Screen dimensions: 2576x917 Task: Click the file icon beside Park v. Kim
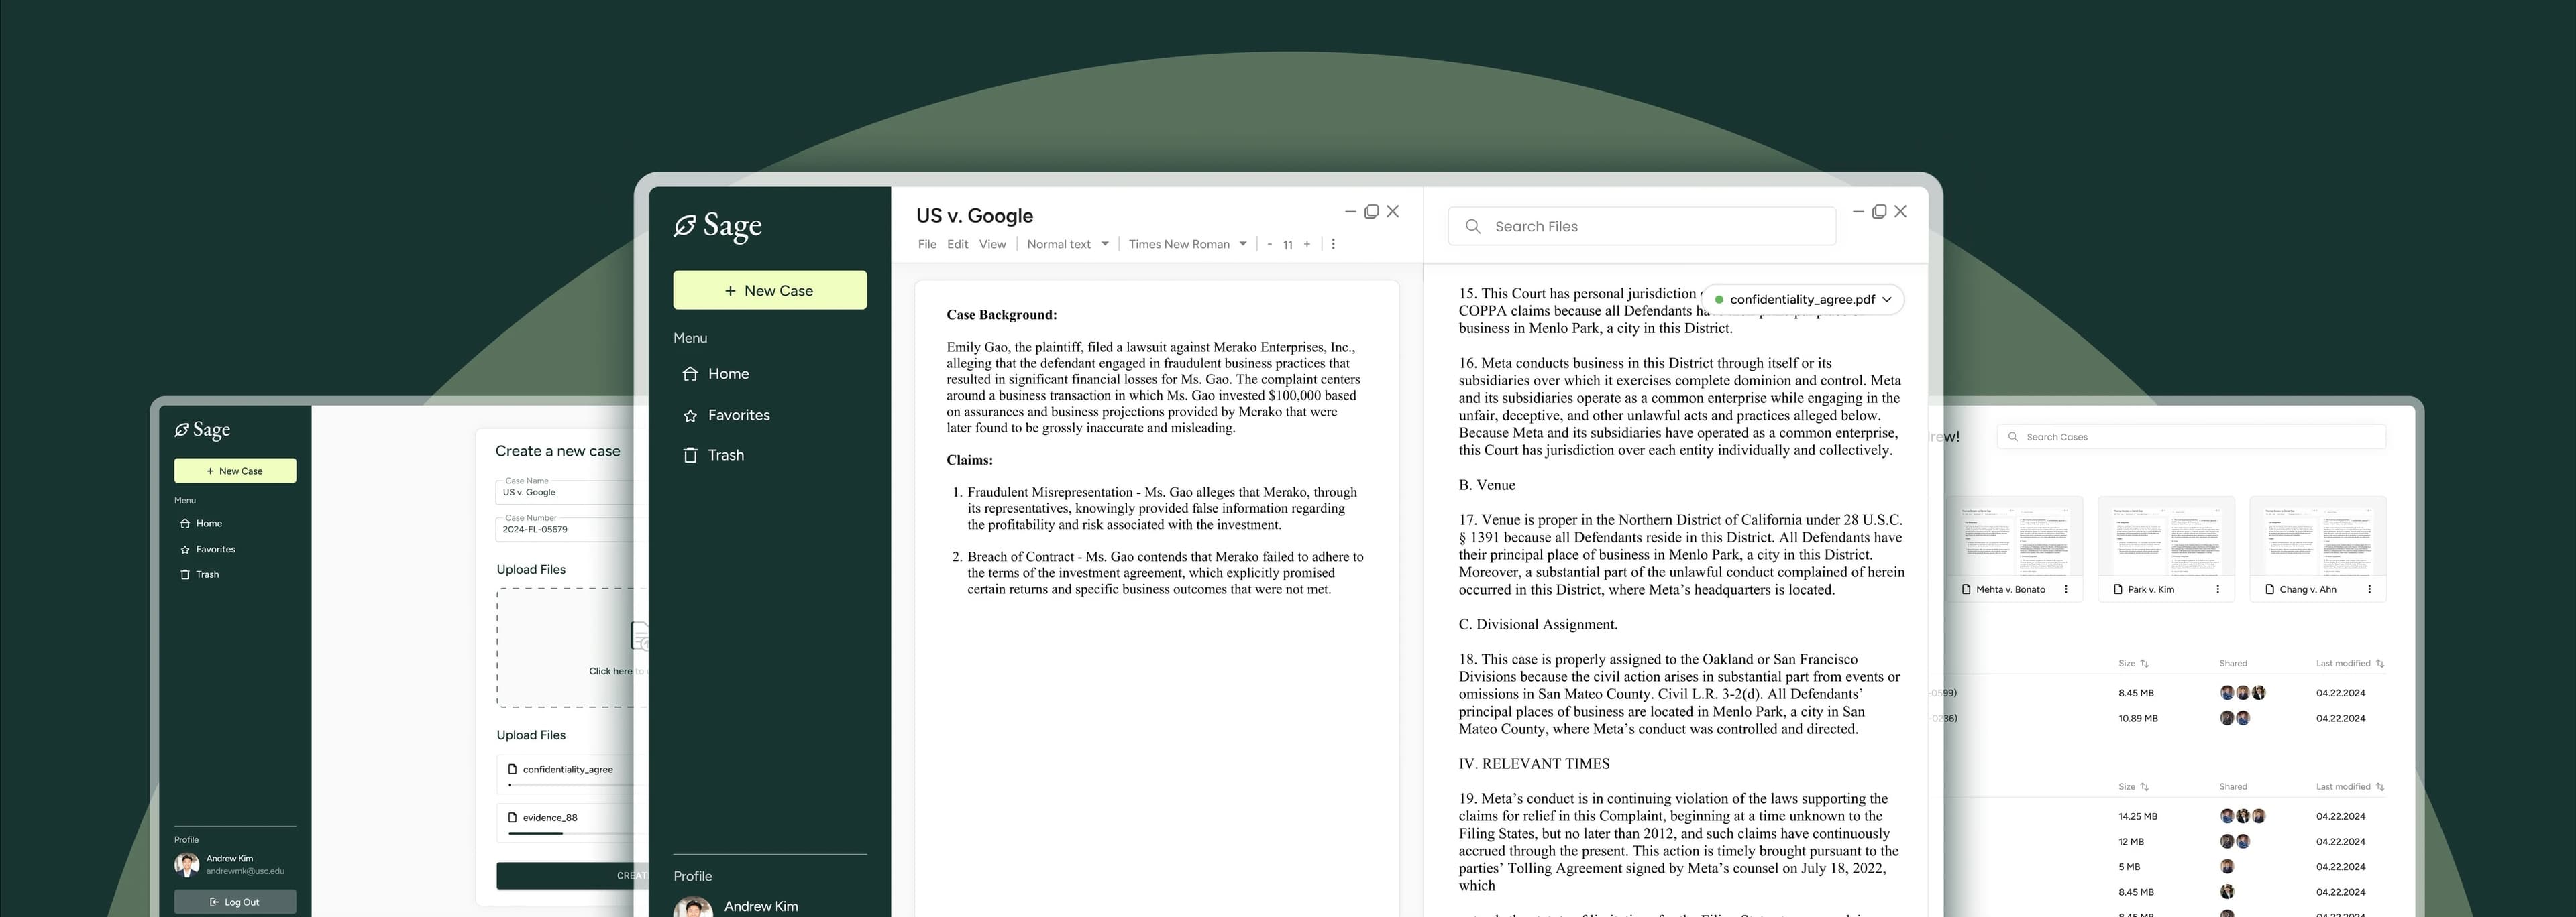pos(2118,589)
